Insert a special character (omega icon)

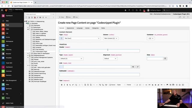[x=180, y=85]
